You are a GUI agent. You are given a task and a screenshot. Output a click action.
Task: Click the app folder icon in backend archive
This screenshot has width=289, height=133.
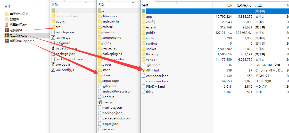(144, 17)
